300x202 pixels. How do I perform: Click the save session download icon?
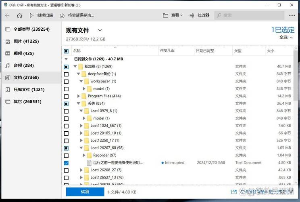62,15
